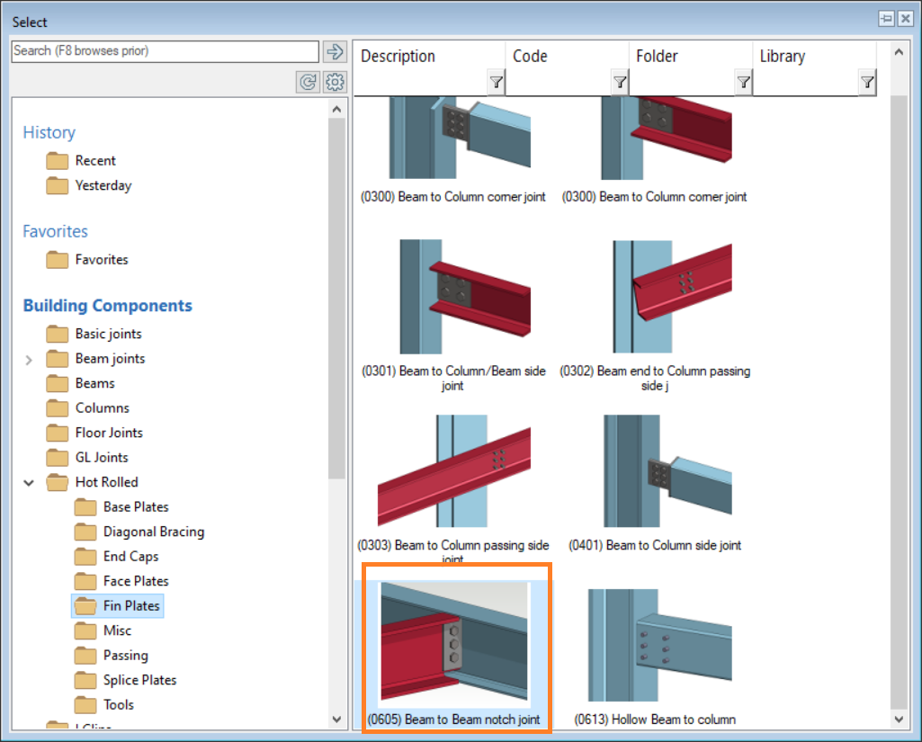Click into the Search input field
The image size is (922, 742).
tap(165, 51)
